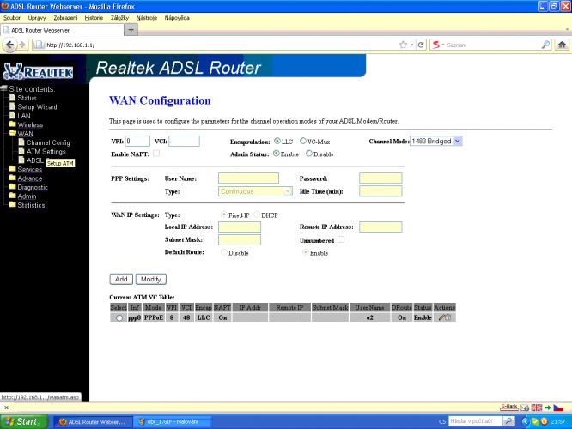Click the orange tray icon near the clock
The image size is (572, 429).
pos(544,421)
